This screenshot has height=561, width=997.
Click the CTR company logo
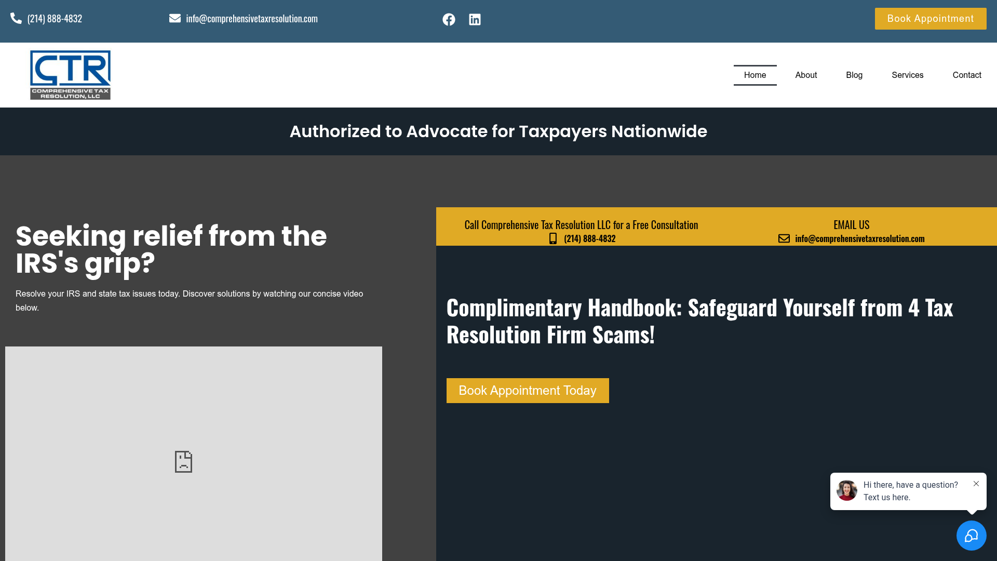pos(70,75)
